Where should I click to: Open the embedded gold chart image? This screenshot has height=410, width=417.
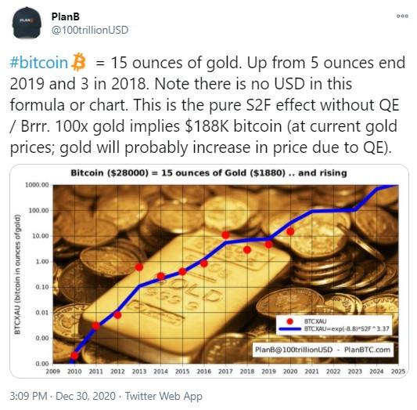tap(209, 271)
